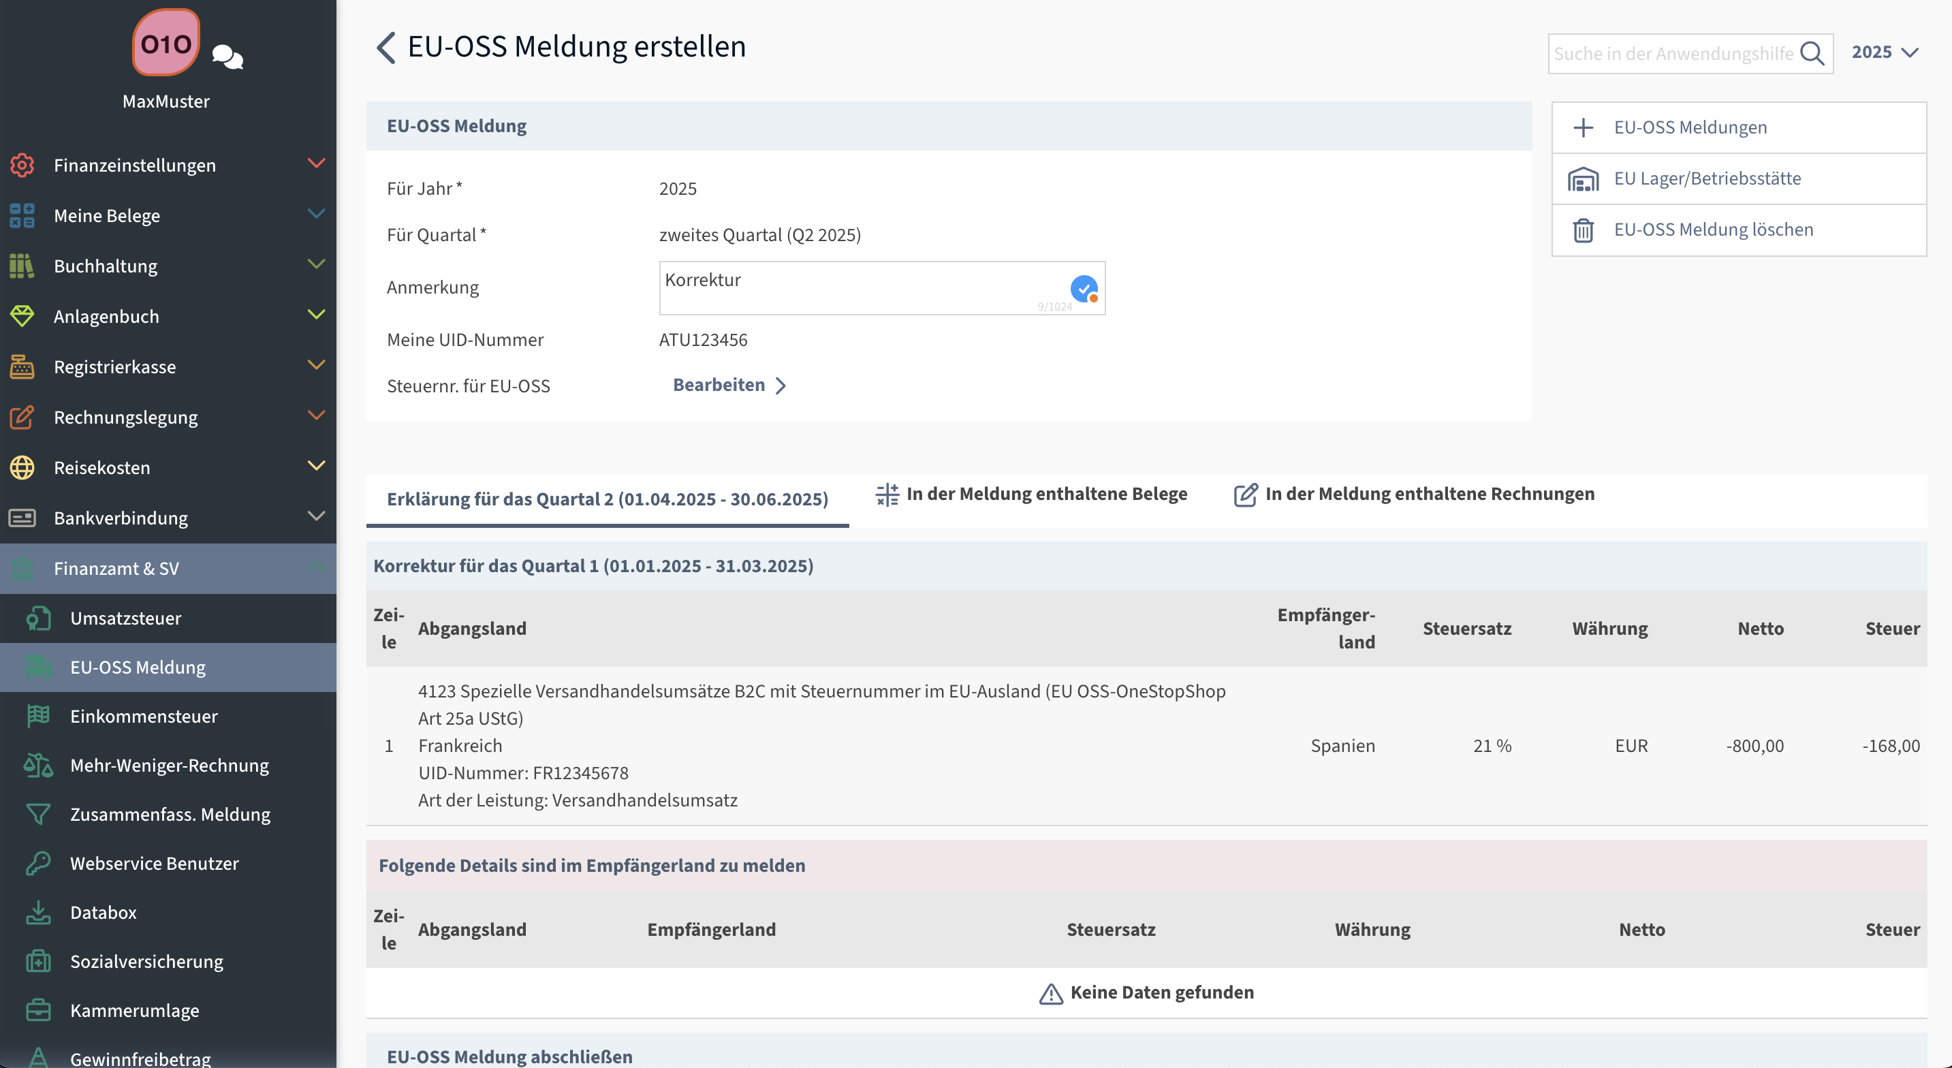
Task: Expand the Reisekosten sidebar section
Action: pos(316,466)
